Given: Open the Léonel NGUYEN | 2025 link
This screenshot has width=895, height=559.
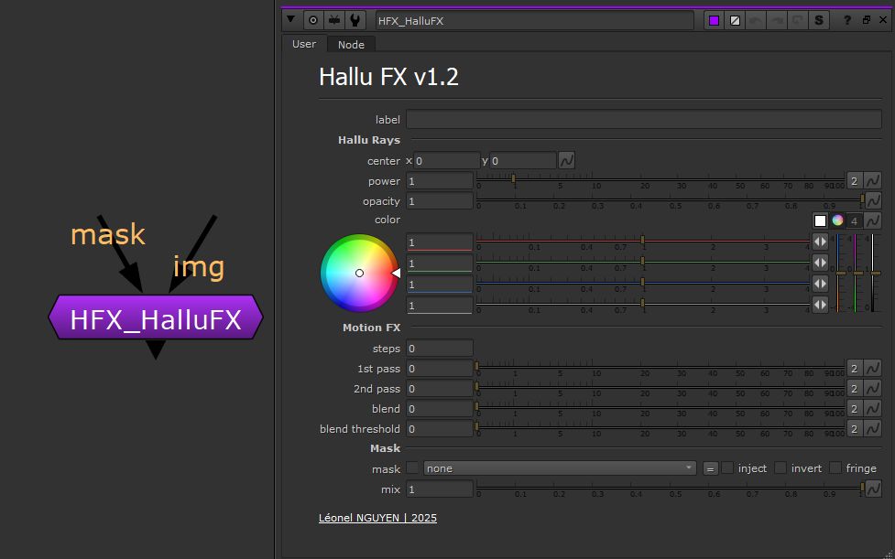Looking at the screenshot, I should coord(377,518).
